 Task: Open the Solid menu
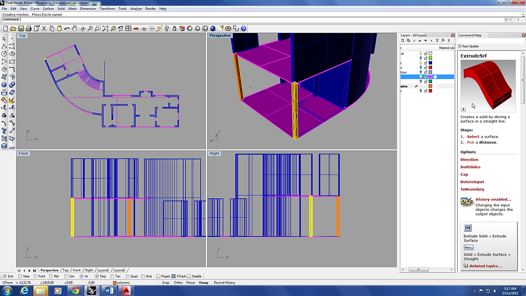click(x=61, y=9)
